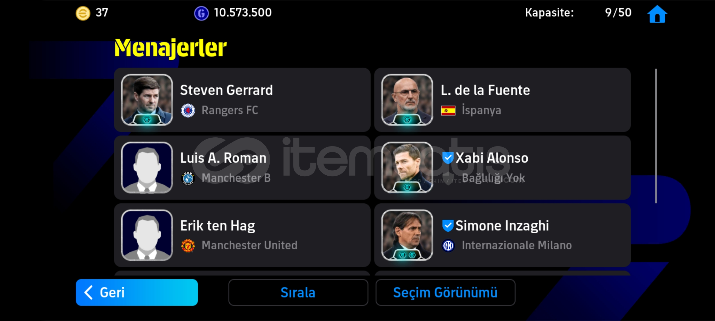Image resolution: width=715 pixels, height=321 pixels.
Task: Select the Rangers FC club crest
Action: [x=188, y=110]
